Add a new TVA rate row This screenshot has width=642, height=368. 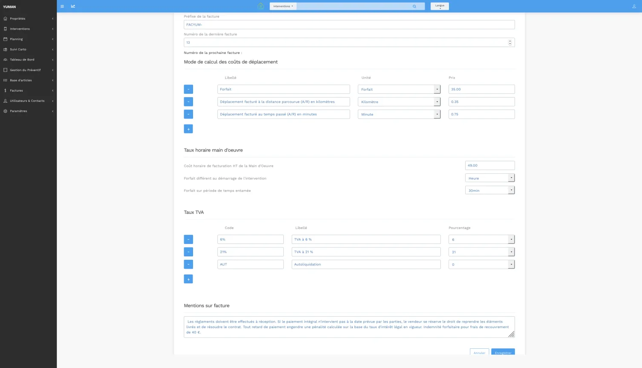click(x=188, y=279)
